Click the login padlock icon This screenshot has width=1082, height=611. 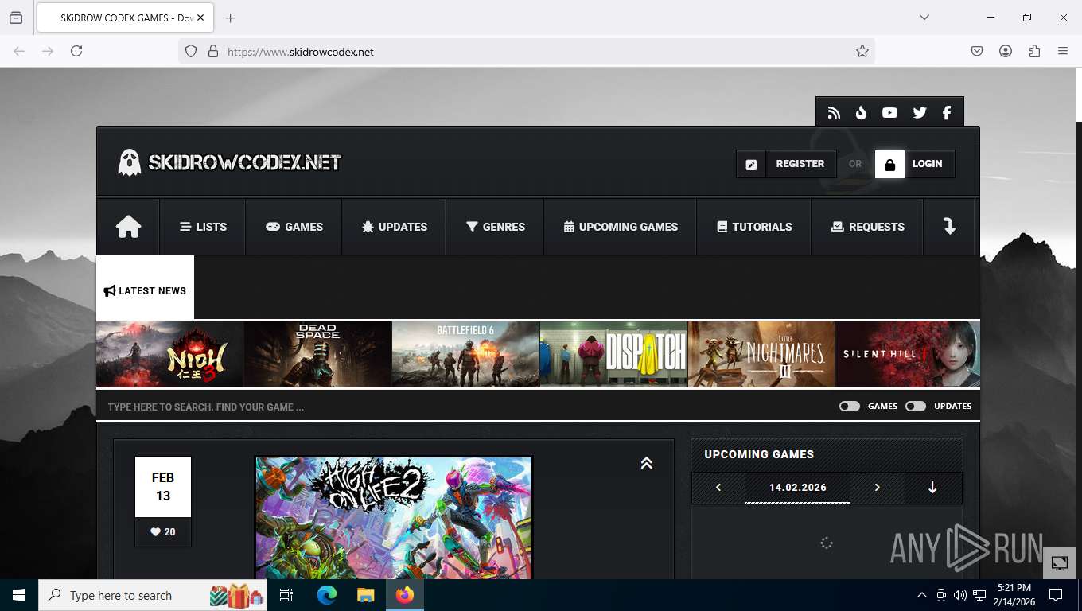(889, 164)
